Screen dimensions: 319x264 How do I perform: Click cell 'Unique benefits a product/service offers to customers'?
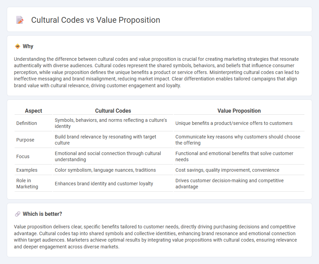pyautogui.click(x=239, y=123)
